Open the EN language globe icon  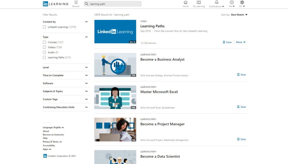[242, 2]
